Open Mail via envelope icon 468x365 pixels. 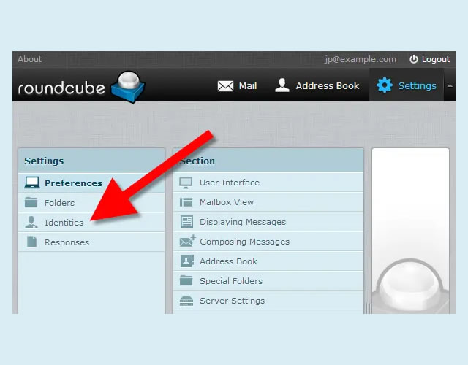pos(225,86)
